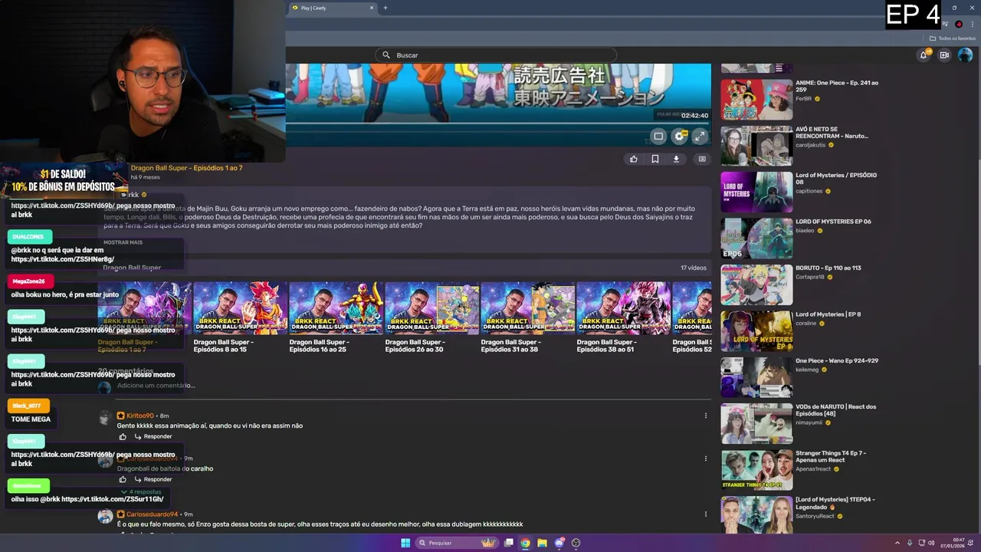This screenshot has height=552, width=981.
Task: Expand the 4 respostas replies
Action: pyautogui.click(x=141, y=491)
